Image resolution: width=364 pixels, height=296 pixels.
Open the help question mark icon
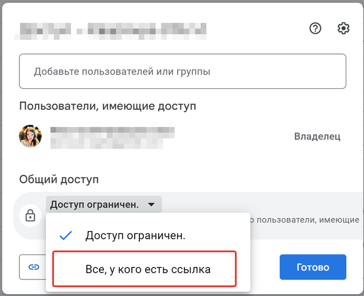(315, 28)
